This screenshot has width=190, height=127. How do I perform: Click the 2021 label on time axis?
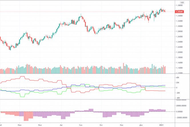161,125
